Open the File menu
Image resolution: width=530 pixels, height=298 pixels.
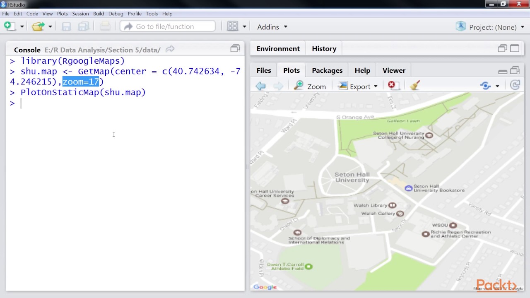tap(6, 14)
